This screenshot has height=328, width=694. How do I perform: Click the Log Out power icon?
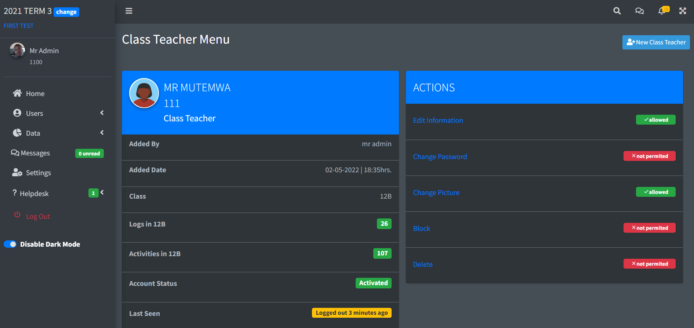tap(17, 214)
